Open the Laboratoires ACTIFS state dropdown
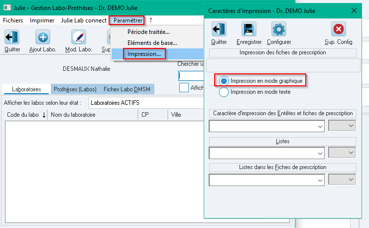The width and height of the screenshot is (369, 228). [x=146, y=103]
